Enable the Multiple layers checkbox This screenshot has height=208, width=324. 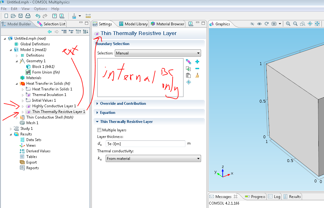coord(99,130)
